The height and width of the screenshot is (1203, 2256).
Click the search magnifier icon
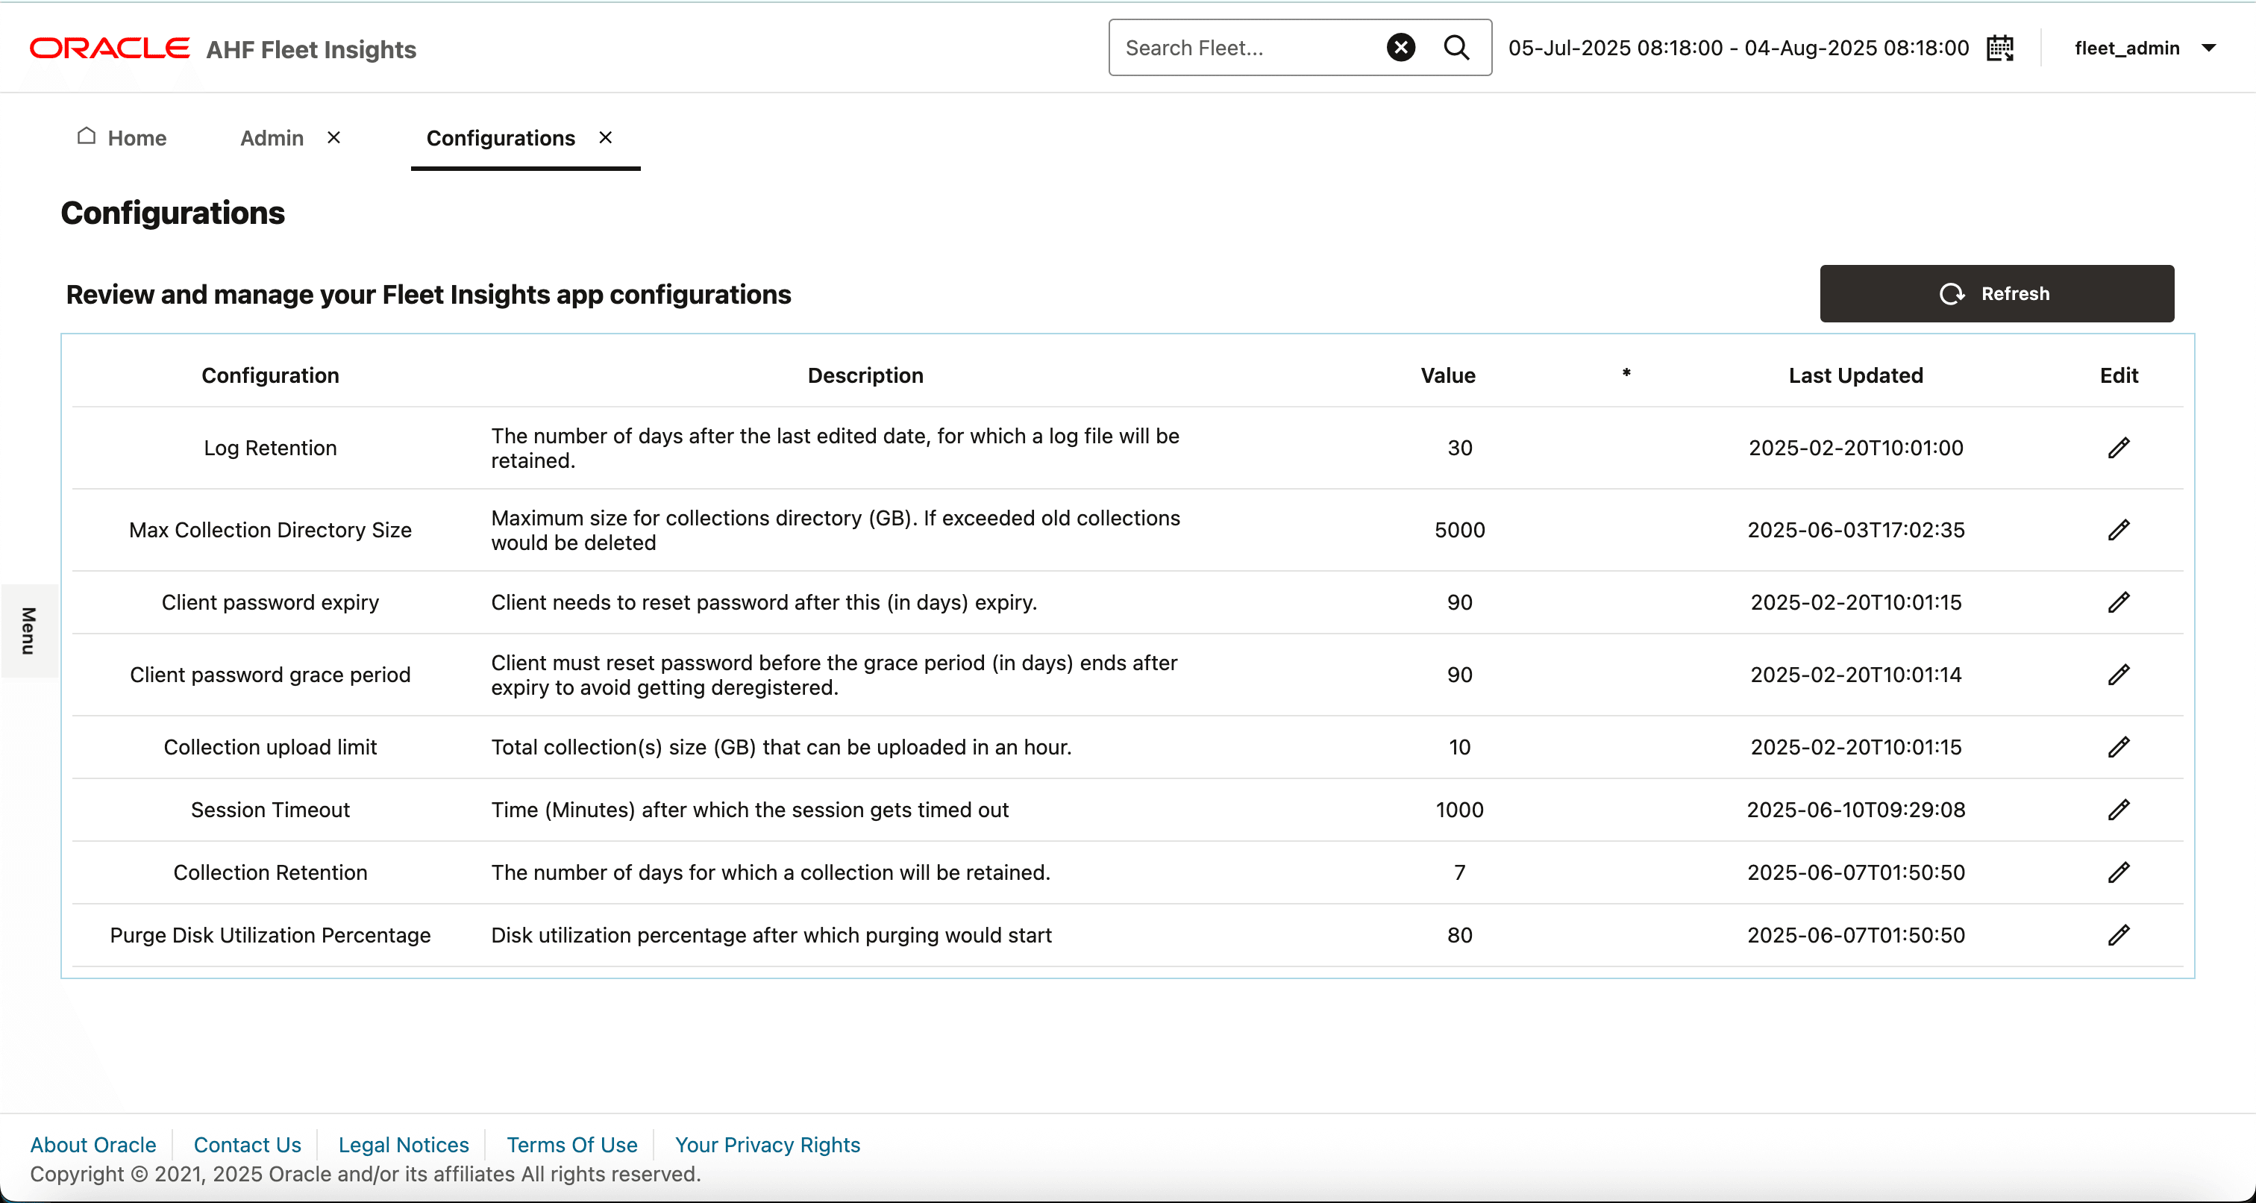[x=1456, y=47]
